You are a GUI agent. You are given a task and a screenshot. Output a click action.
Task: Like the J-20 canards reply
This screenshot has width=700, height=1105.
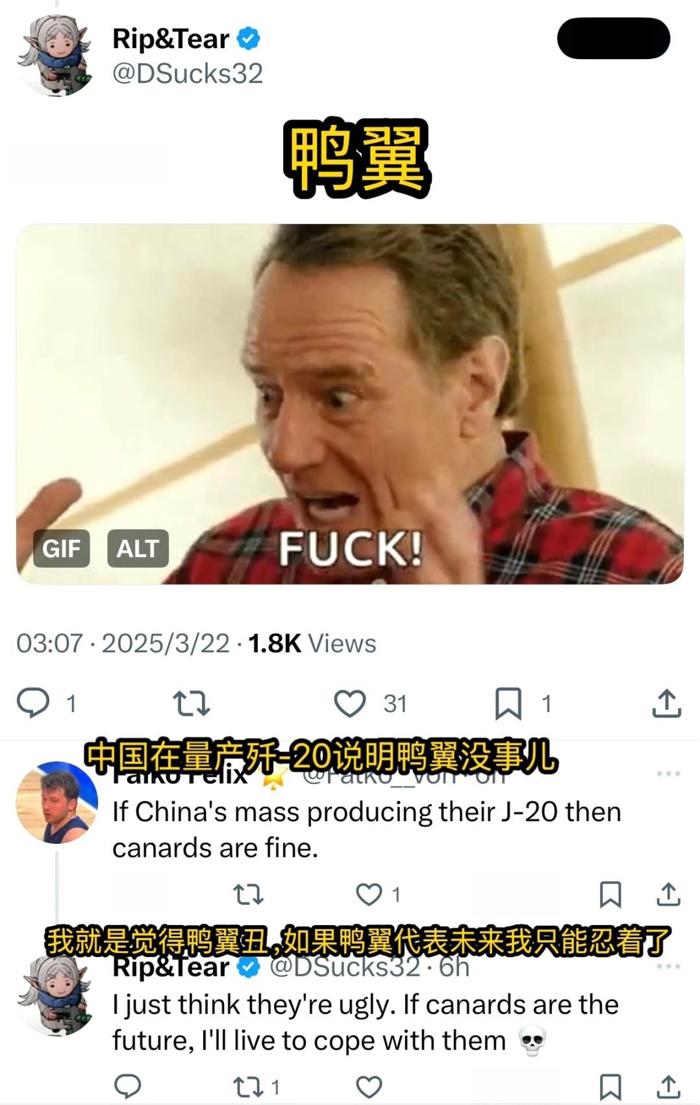(369, 895)
